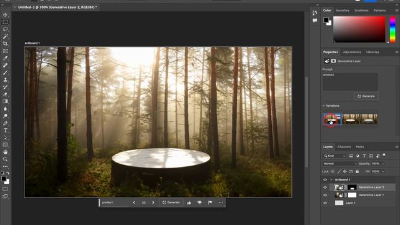Switch to the Gradients tab
400x225 pixels.
361,11
